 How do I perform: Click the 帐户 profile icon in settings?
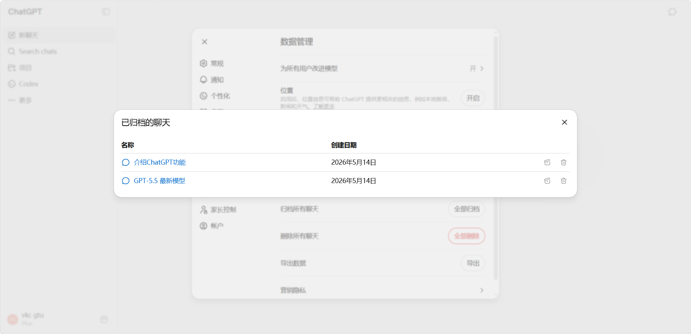pos(204,226)
